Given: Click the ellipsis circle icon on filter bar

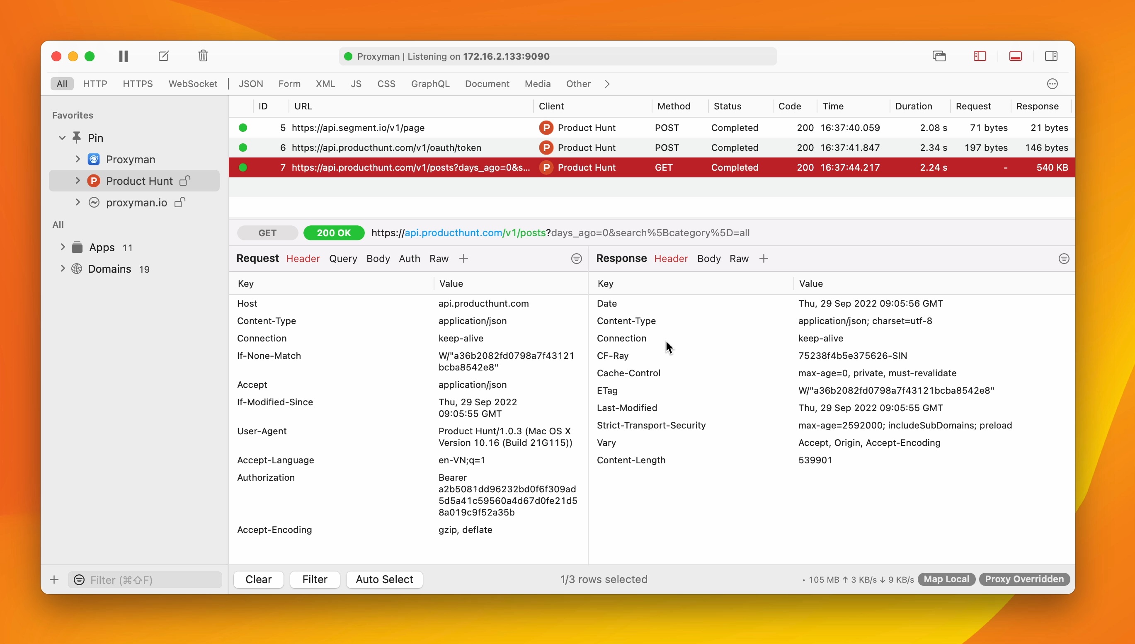Looking at the screenshot, I should pos(1052,84).
